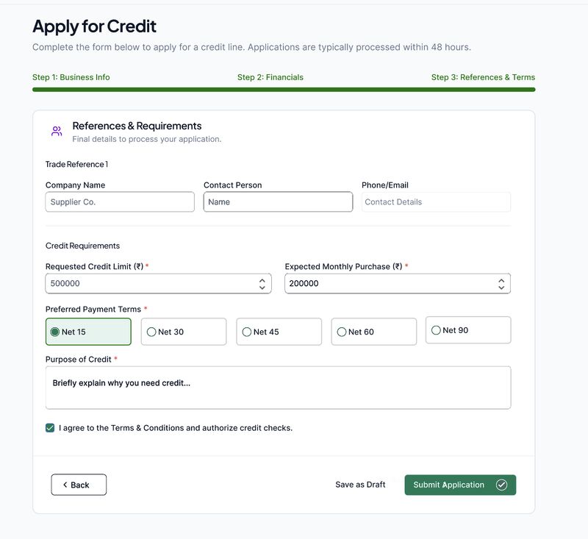588x539 pixels.
Task: Click the down arrow on Expected Monthly Purchase
Action: [500, 287]
